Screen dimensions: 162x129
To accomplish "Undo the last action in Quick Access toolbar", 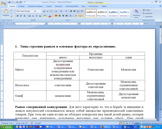I will coord(12,2).
